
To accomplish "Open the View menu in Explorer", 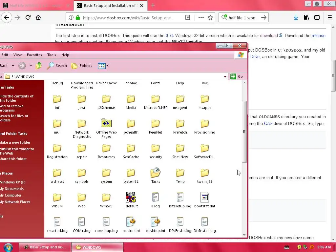I will tap(17, 55).
